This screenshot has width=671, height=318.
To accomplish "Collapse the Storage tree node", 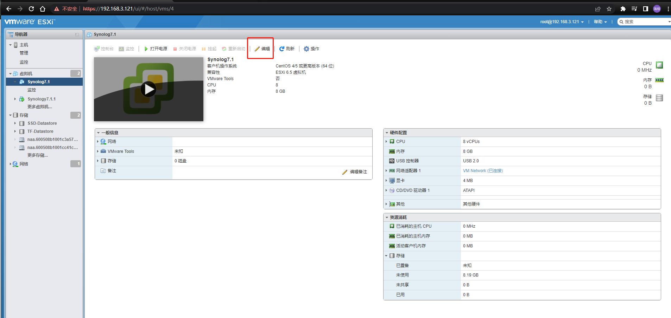I will tap(10, 115).
